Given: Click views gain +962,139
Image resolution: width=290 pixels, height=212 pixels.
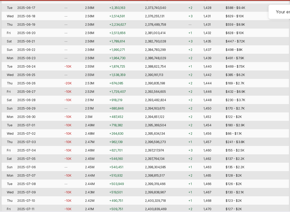Looking at the screenshot, I should tap(116, 142).
